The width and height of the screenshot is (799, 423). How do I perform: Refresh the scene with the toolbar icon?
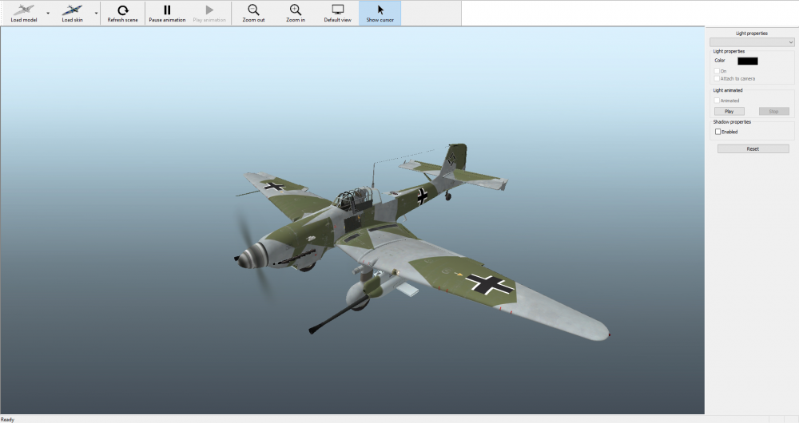(x=122, y=10)
